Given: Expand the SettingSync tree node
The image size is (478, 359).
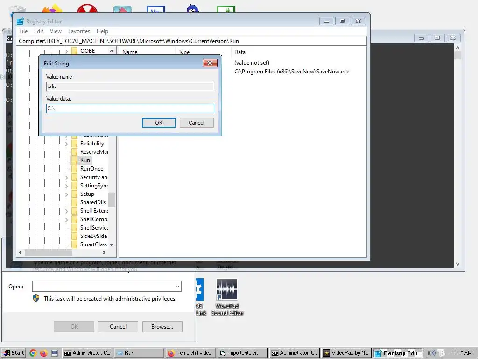Looking at the screenshot, I should pyautogui.click(x=66, y=186).
